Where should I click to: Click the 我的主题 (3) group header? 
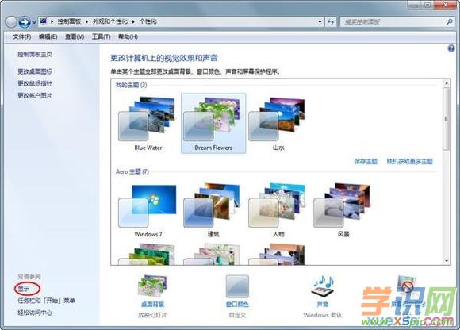131,85
